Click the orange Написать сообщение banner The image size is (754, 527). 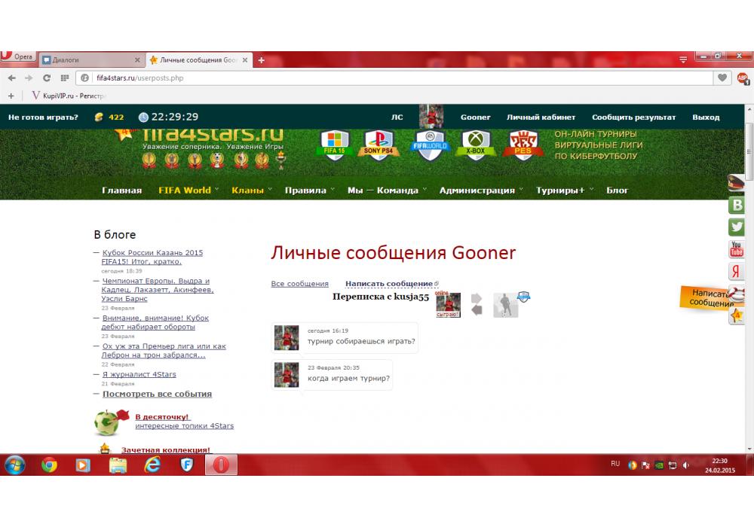(x=706, y=297)
